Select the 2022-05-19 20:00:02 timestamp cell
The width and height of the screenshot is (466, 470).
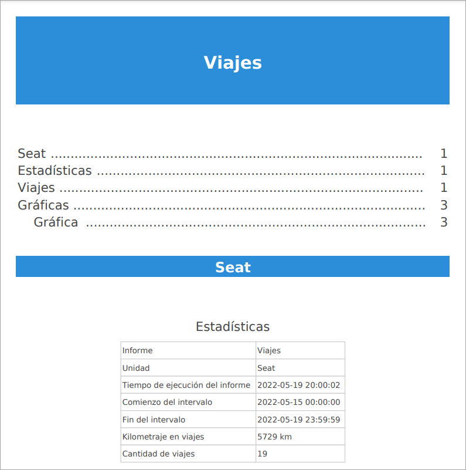(x=298, y=386)
